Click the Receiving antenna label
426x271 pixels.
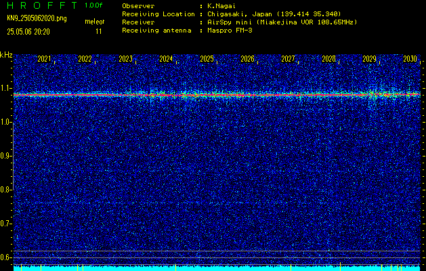(x=156, y=30)
